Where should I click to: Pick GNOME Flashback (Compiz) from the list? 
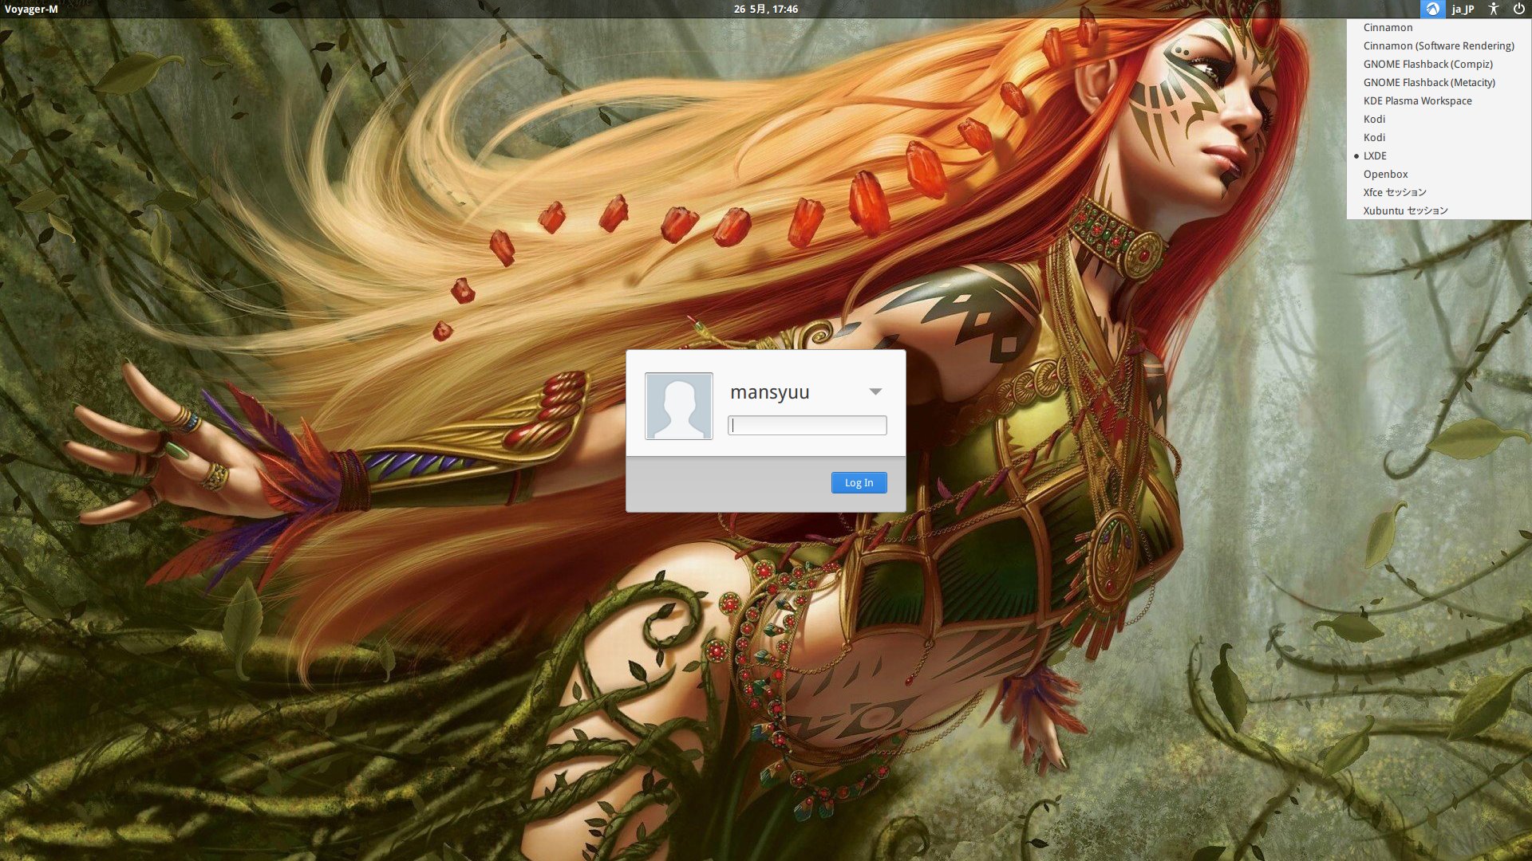pyautogui.click(x=1427, y=64)
